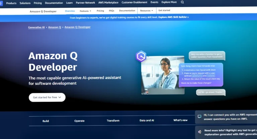Screen dimensions: 257x139
Task: Select the Overview tab
Action: (x=70, y=11)
